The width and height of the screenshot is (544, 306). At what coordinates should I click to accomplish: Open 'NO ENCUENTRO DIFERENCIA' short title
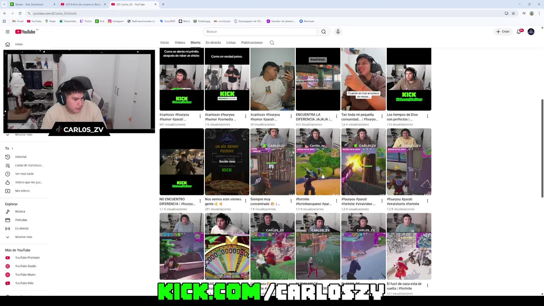[177, 201]
